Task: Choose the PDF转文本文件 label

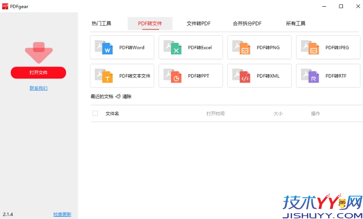Action: [135, 76]
